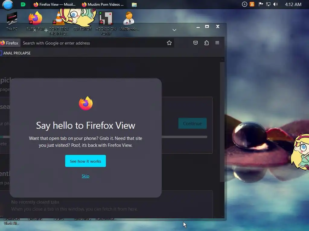Image resolution: width=309 pixels, height=231 pixels.
Task: Open This PC desktop icon
Action: (x=12, y=21)
